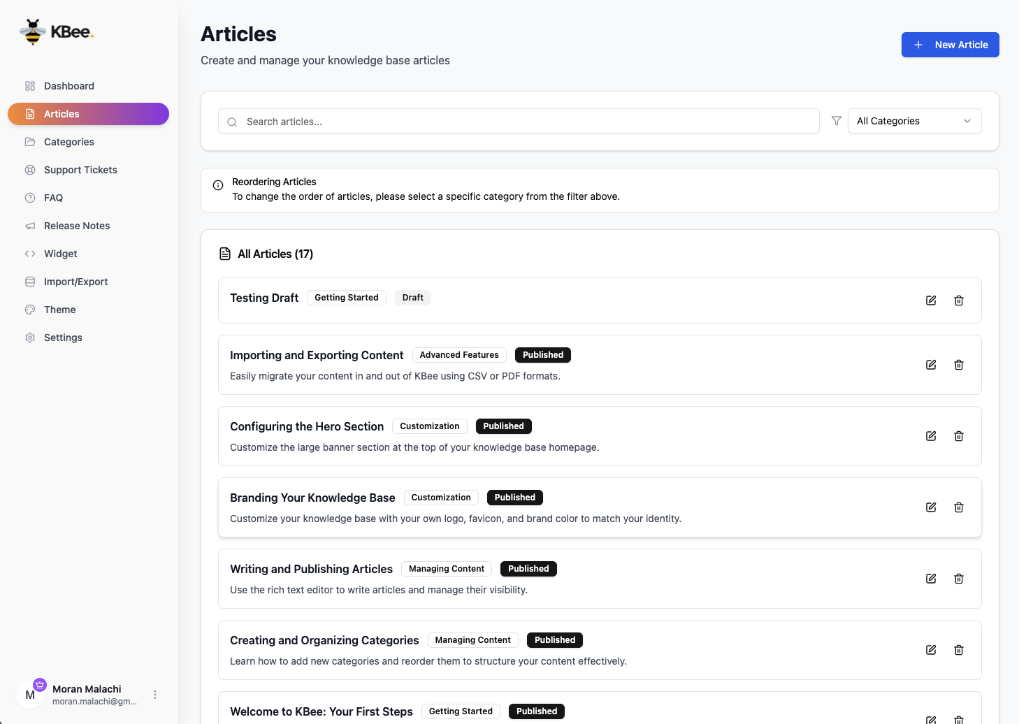
Task: Open the filter icon beside search
Action: (x=836, y=120)
